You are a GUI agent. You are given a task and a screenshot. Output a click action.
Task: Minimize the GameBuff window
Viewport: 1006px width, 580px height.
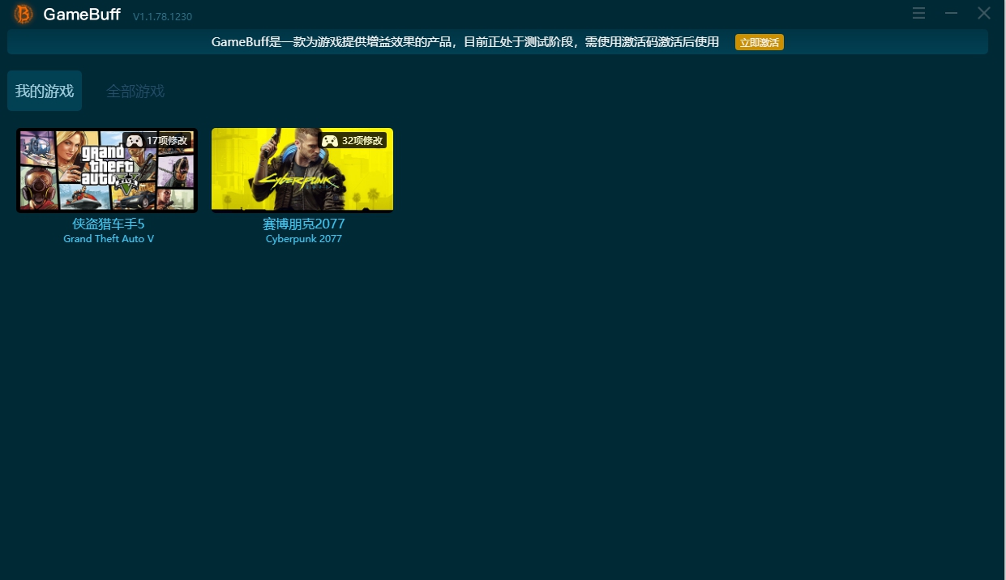950,13
